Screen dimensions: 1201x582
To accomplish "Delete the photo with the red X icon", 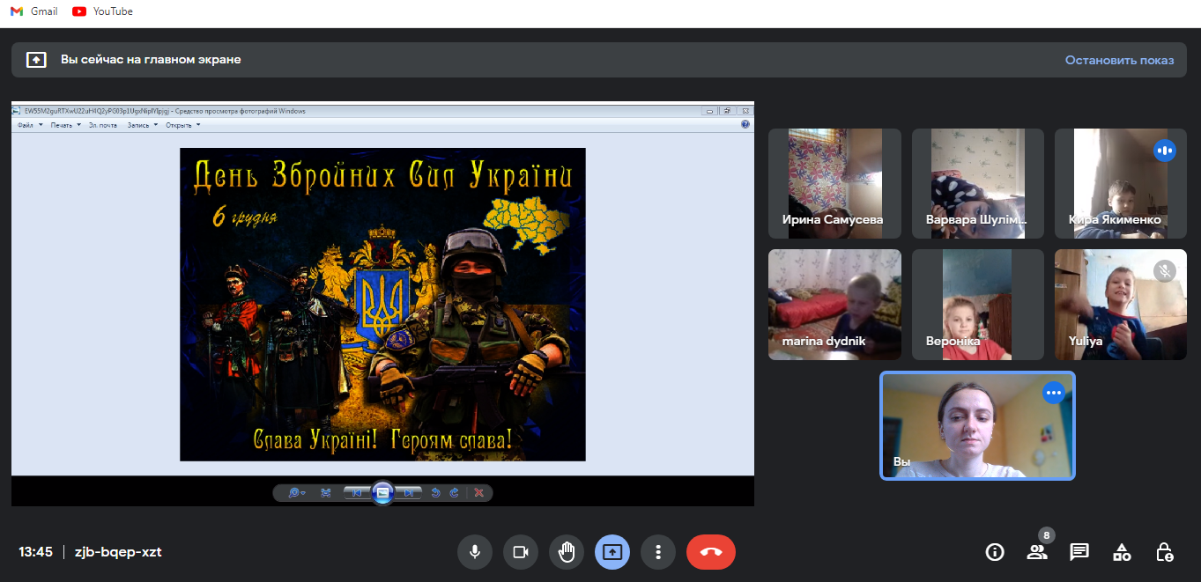I will pos(478,493).
